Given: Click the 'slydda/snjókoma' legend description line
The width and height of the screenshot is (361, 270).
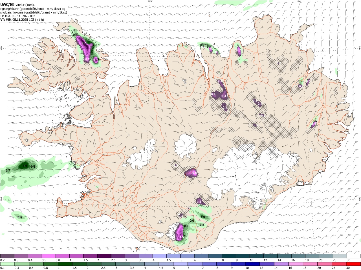Looking at the screenshot, I should [34, 12].
